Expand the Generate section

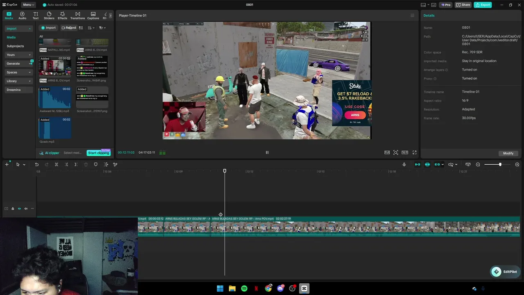click(x=19, y=64)
